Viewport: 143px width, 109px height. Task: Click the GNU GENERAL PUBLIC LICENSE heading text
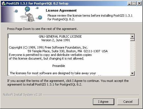tap(60, 36)
